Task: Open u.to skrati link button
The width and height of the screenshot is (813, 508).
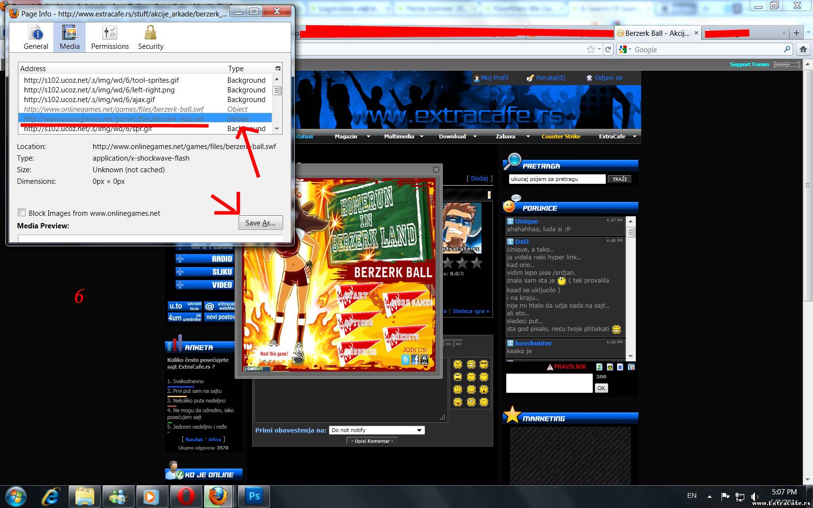Action: pyautogui.click(x=185, y=306)
